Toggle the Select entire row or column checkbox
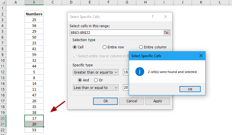This screenshot has width=232, height=135. click(75, 56)
